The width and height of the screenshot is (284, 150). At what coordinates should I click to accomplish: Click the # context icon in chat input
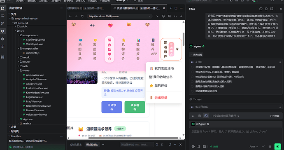[199, 146]
